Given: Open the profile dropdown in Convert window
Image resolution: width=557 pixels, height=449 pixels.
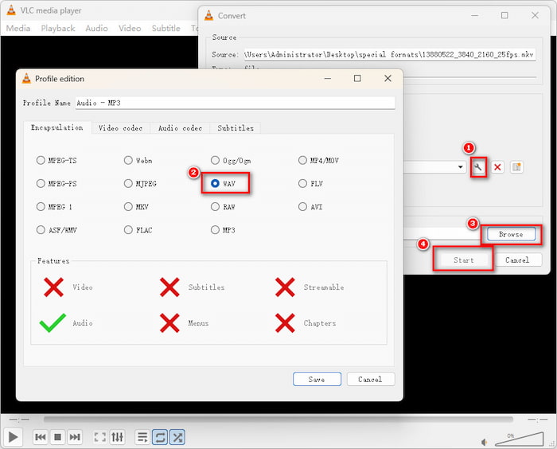Looking at the screenshot, I should point(461,167).
